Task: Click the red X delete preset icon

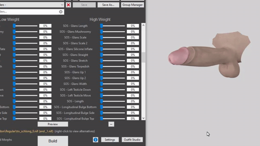Action: [68, 5]
